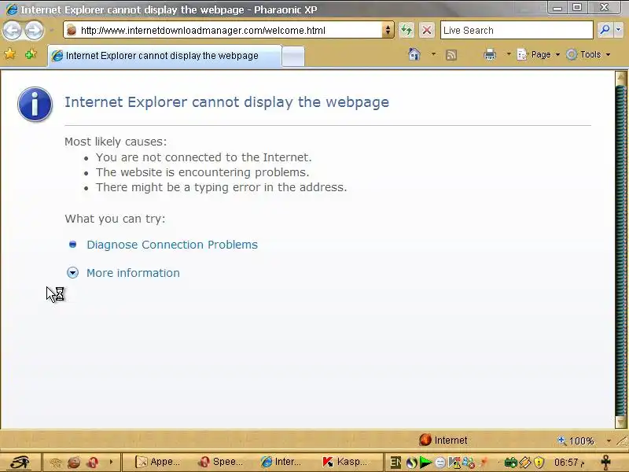Click the taskbar clock 06:57

[568, 463]
